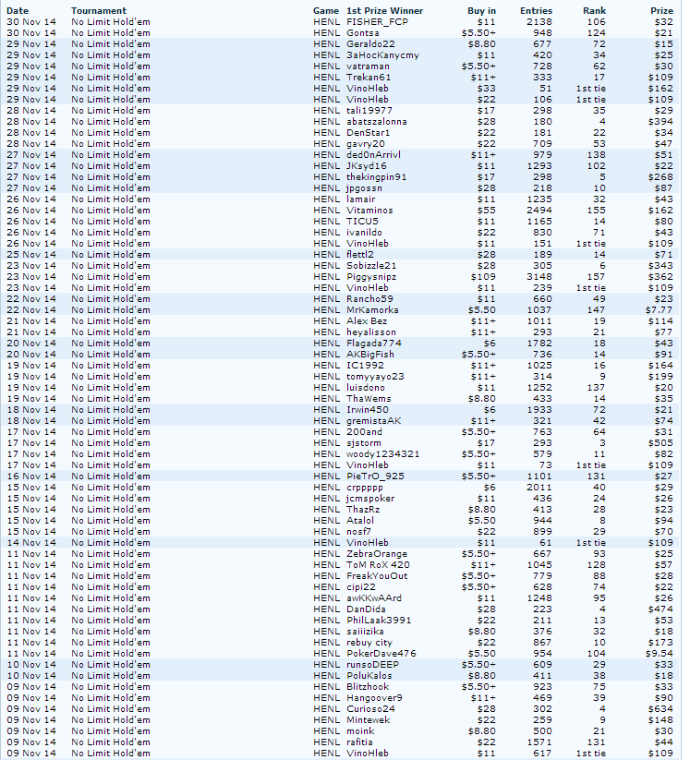Click the Entries column header

(537, 11)
